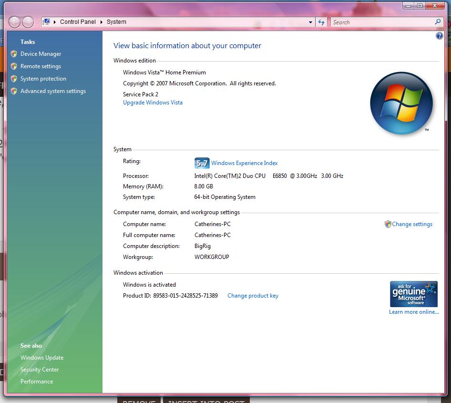
Task: Open the recent pages dropdown arrow
Action: 37,22
